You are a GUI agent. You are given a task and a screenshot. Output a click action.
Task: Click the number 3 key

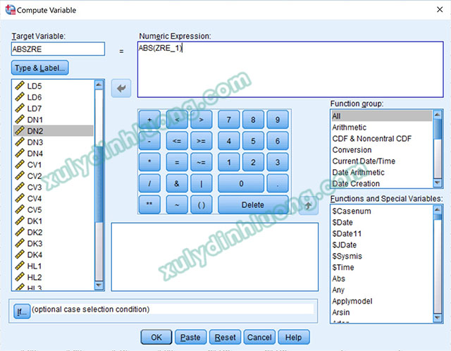click(278, 162)
